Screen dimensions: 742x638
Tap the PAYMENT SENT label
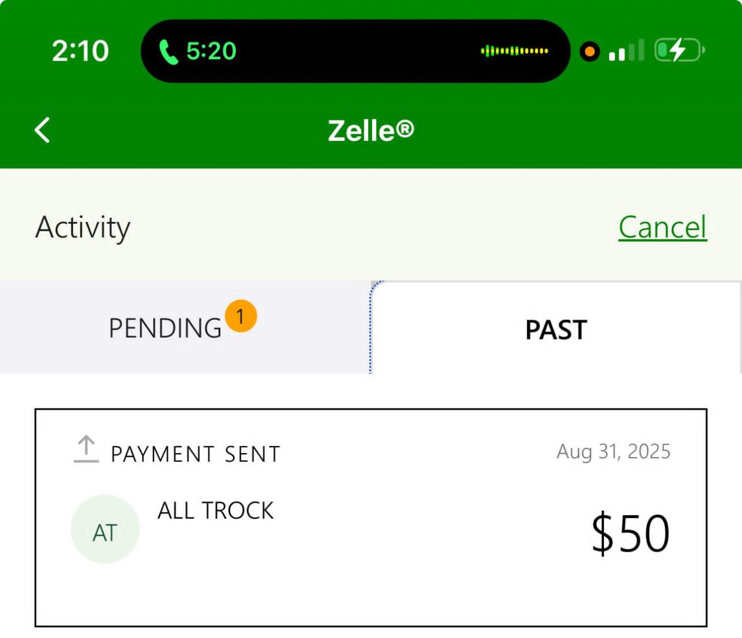tap(195, 454)
